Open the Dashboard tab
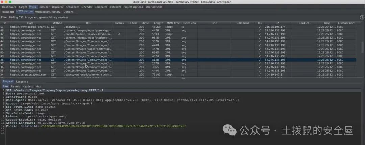Viewport: 365px width, 145px height. pyautogui.click(x=9, y=7)
